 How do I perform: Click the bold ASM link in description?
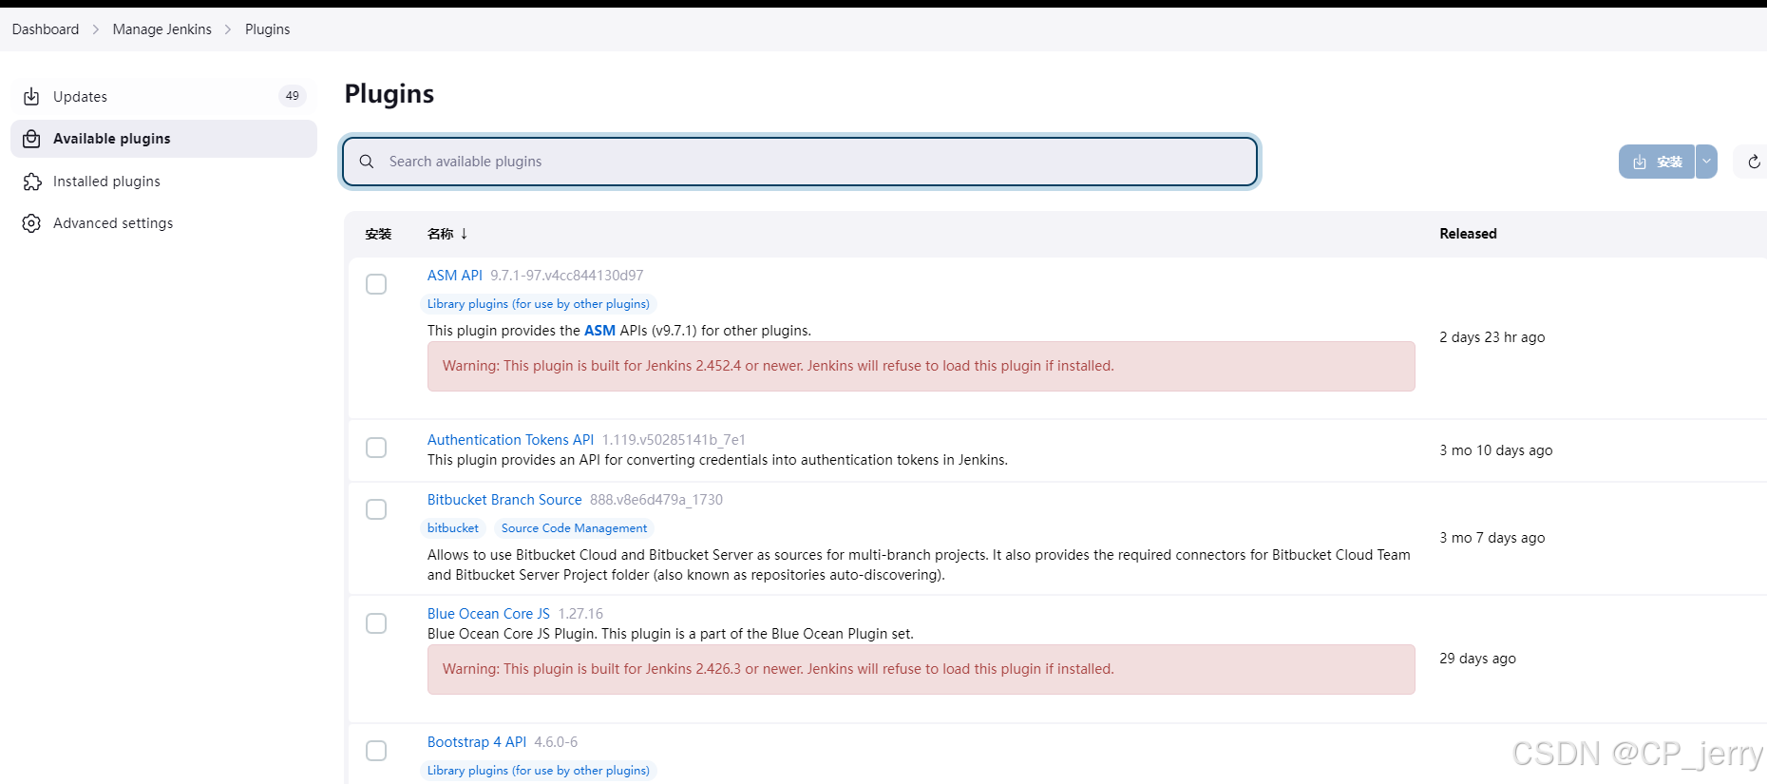[x=599, y=331]
